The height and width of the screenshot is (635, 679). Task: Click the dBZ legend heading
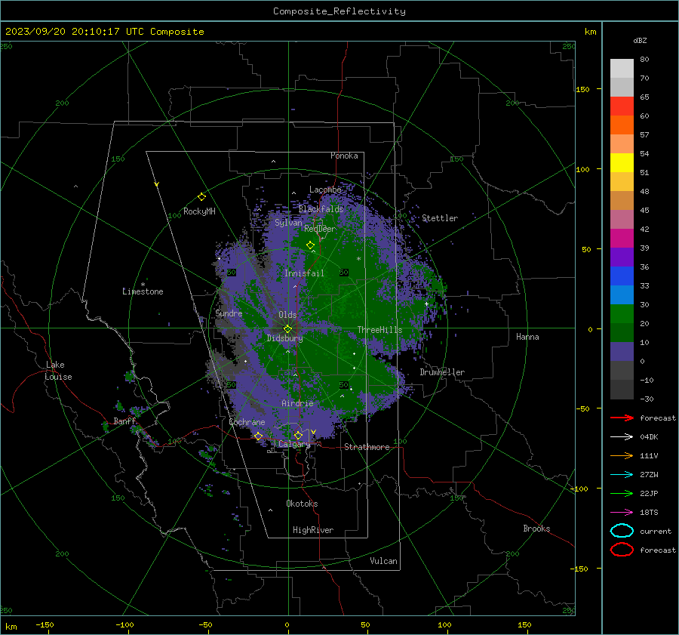coord(640,40)
